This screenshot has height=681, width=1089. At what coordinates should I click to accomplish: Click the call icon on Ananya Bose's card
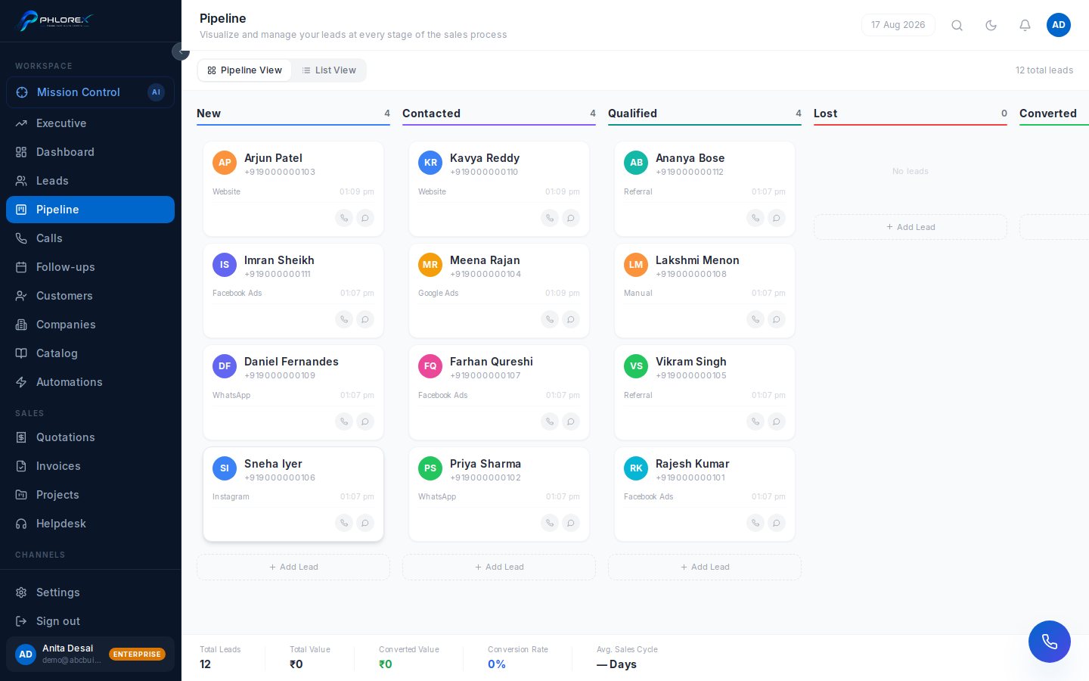[x=755, y=218]
